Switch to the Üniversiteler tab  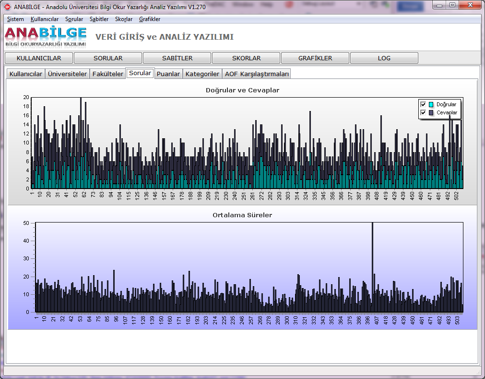tap(67, 74)
